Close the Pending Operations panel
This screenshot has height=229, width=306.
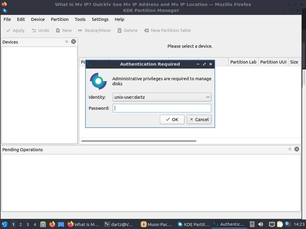pos(297,149)
